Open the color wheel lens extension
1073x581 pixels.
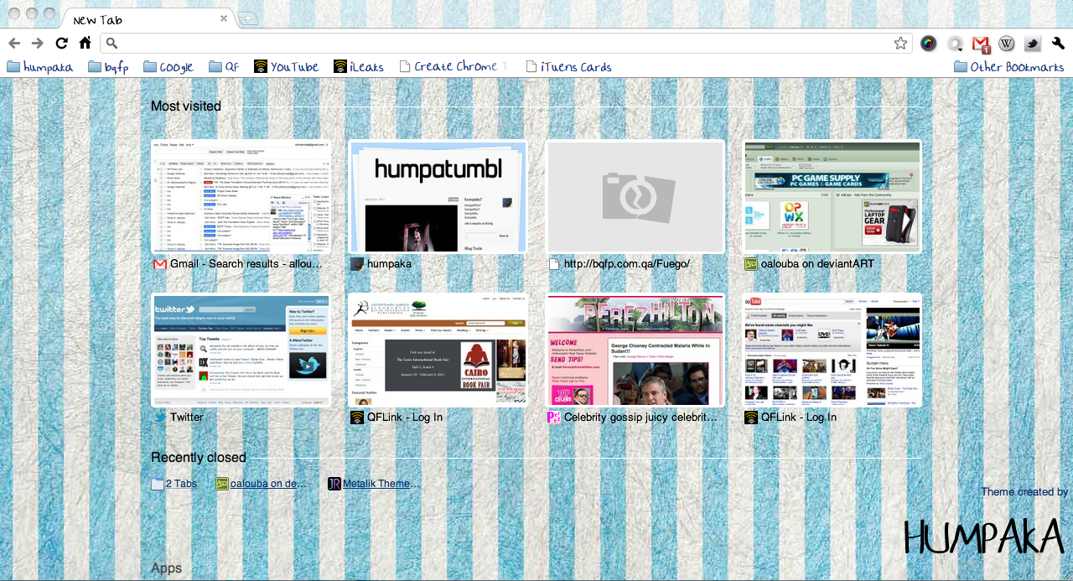point(928,44)
